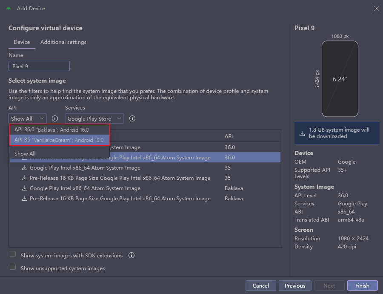Image resolution: width=383 pixels, height=294 pixels.
Task: Go back with the Previous button
Action: coord(295,285)
